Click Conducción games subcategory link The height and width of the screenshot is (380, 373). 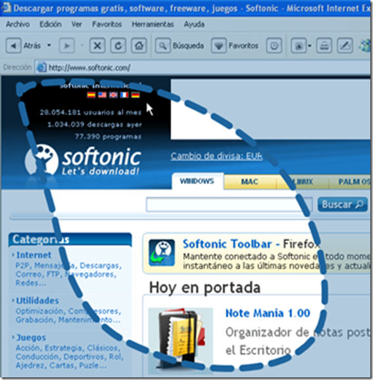pyautogui.click(x=37, y=357)
